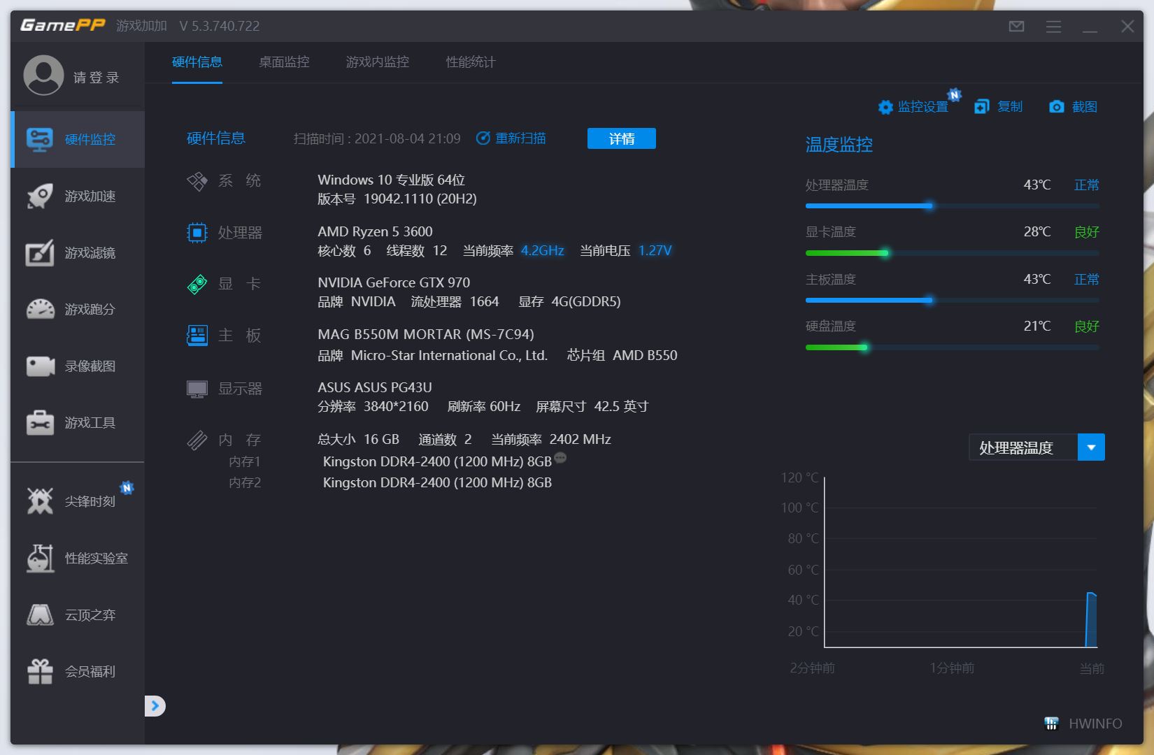Click the 复制 copy icon
1154x755 pixels.
pyautogui.click(x=982, y=106)
